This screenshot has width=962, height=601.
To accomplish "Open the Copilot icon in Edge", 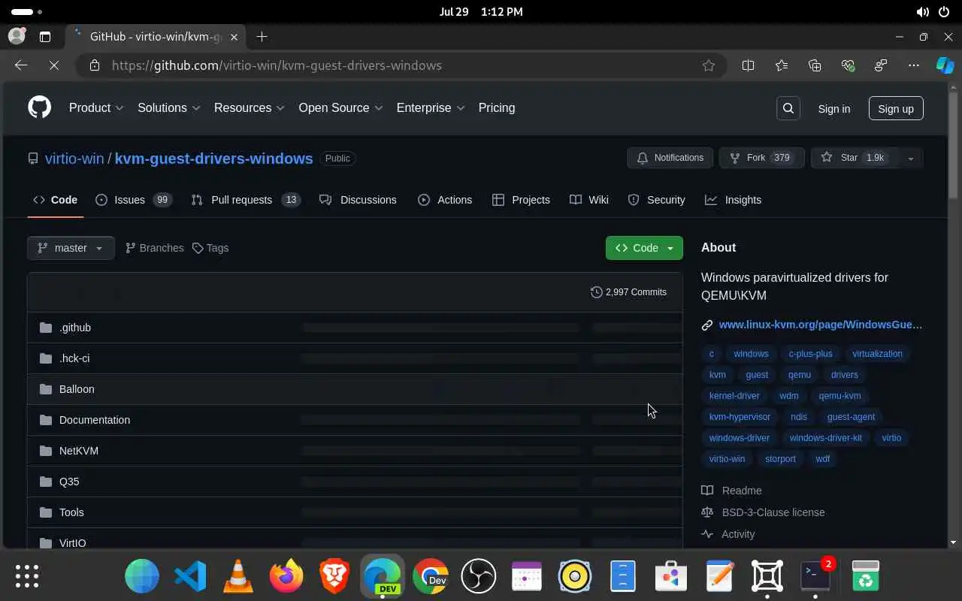I will [945, 65].
